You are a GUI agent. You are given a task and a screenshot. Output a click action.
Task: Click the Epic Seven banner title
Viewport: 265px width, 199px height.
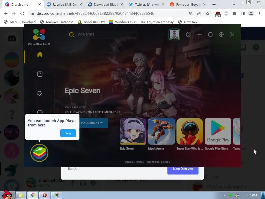[83, 91]
